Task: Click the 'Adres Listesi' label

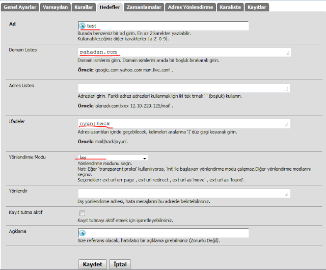Action: [x=21, y=86]
